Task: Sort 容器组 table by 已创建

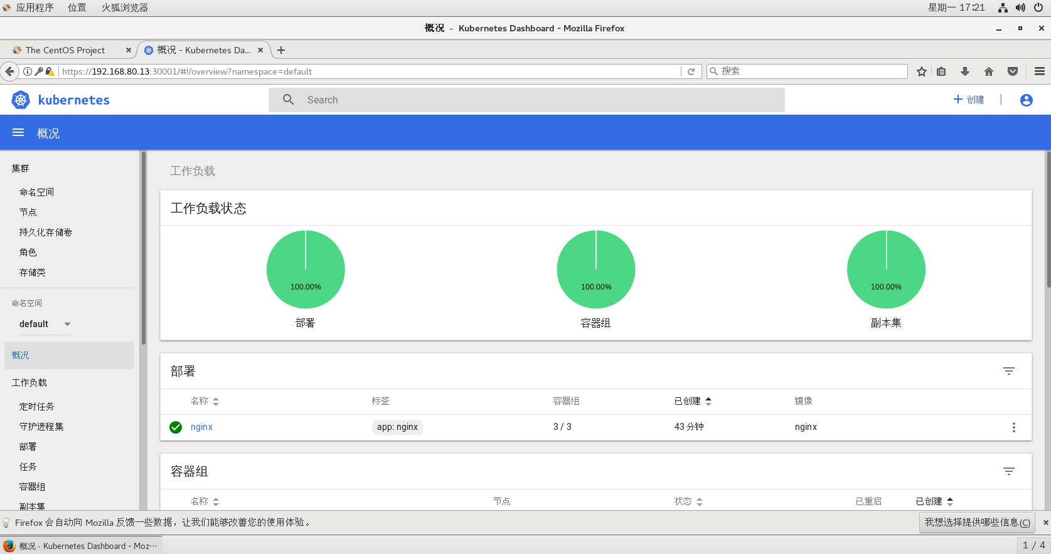Action: coord(934,501)
